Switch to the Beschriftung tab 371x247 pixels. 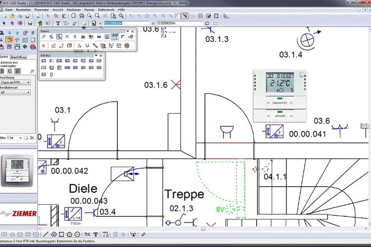click(x=19, y=57)
